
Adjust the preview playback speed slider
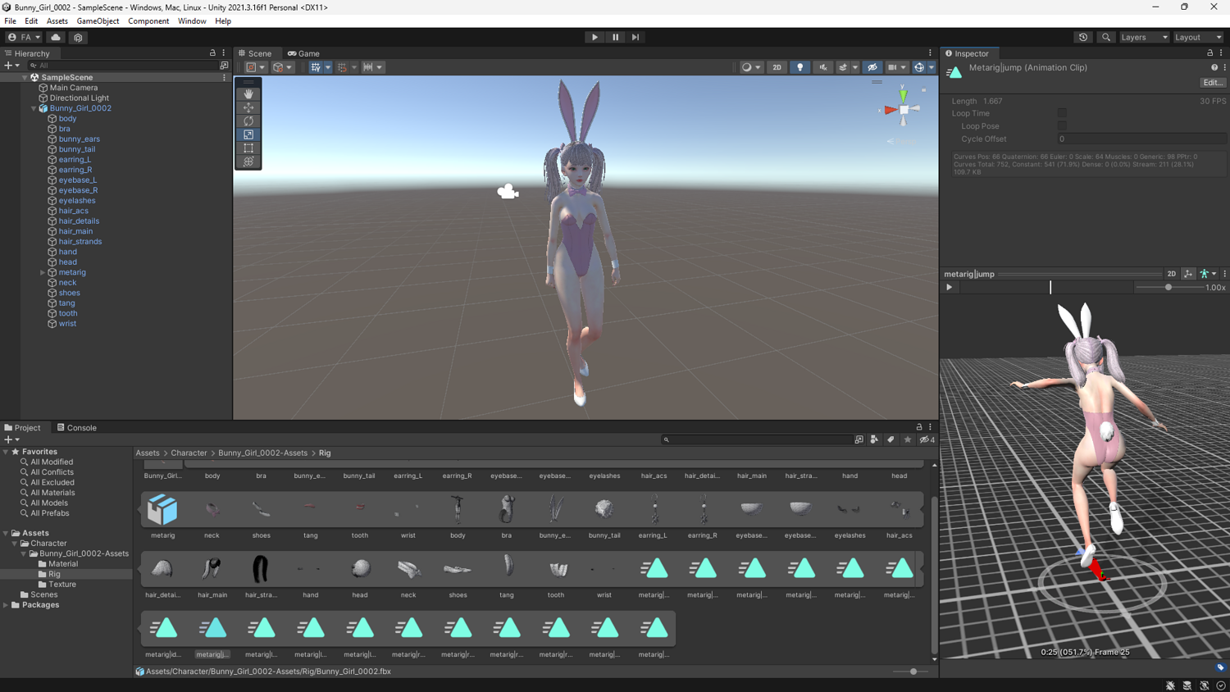[x=1168, y=288]
